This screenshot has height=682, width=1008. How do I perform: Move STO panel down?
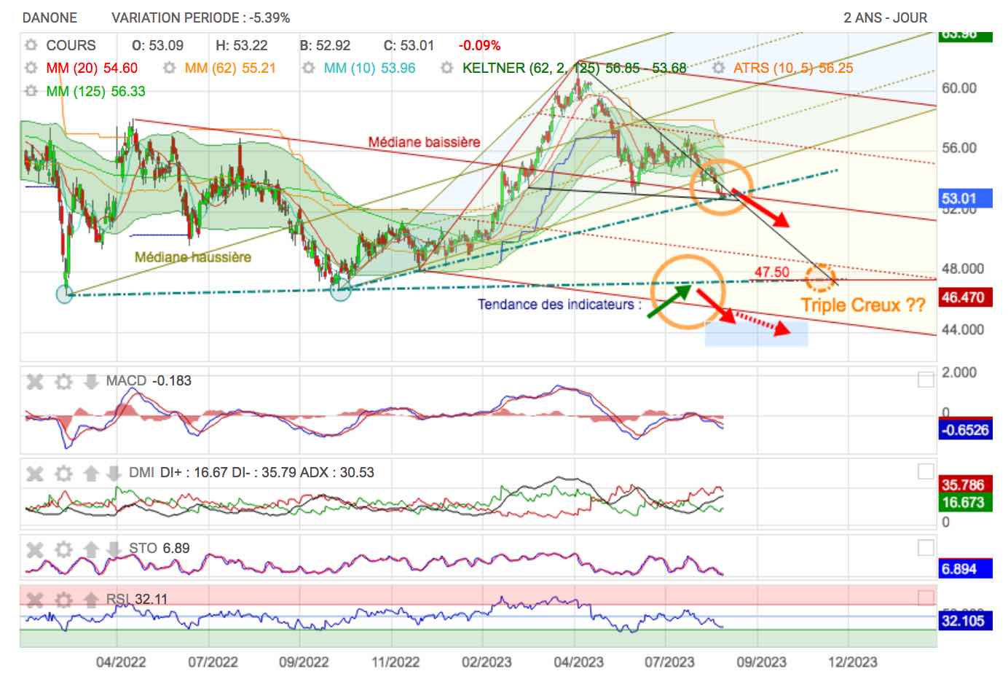click(x=114, y=549)
